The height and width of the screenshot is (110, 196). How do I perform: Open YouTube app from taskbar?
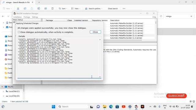123,107
